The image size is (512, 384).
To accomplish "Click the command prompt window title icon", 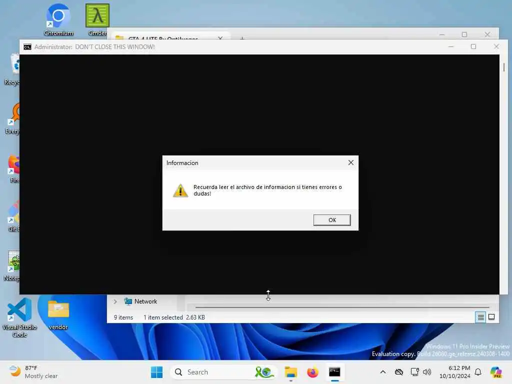I will point(27,47).
